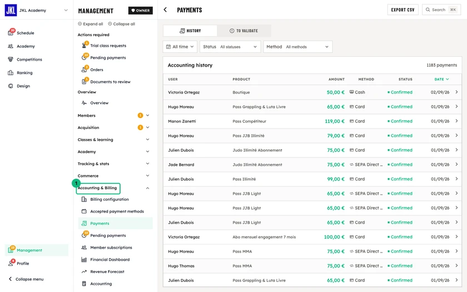
Task: Click the 119,00 € amount
Action: [x=335, y=121]
